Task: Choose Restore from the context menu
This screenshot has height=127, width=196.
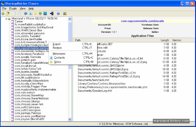Action: pos(72,48)
